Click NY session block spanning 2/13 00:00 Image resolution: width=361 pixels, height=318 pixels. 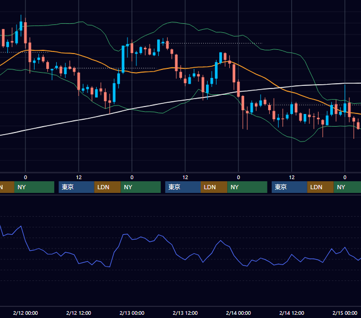point(141,187)
